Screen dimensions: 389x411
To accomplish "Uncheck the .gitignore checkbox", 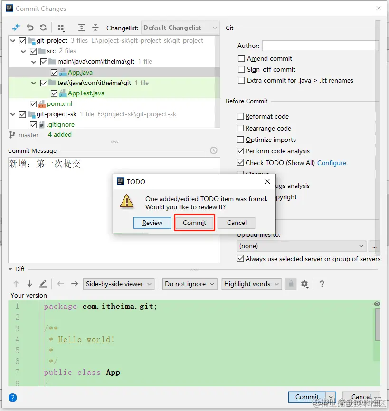I will (33, 125).
